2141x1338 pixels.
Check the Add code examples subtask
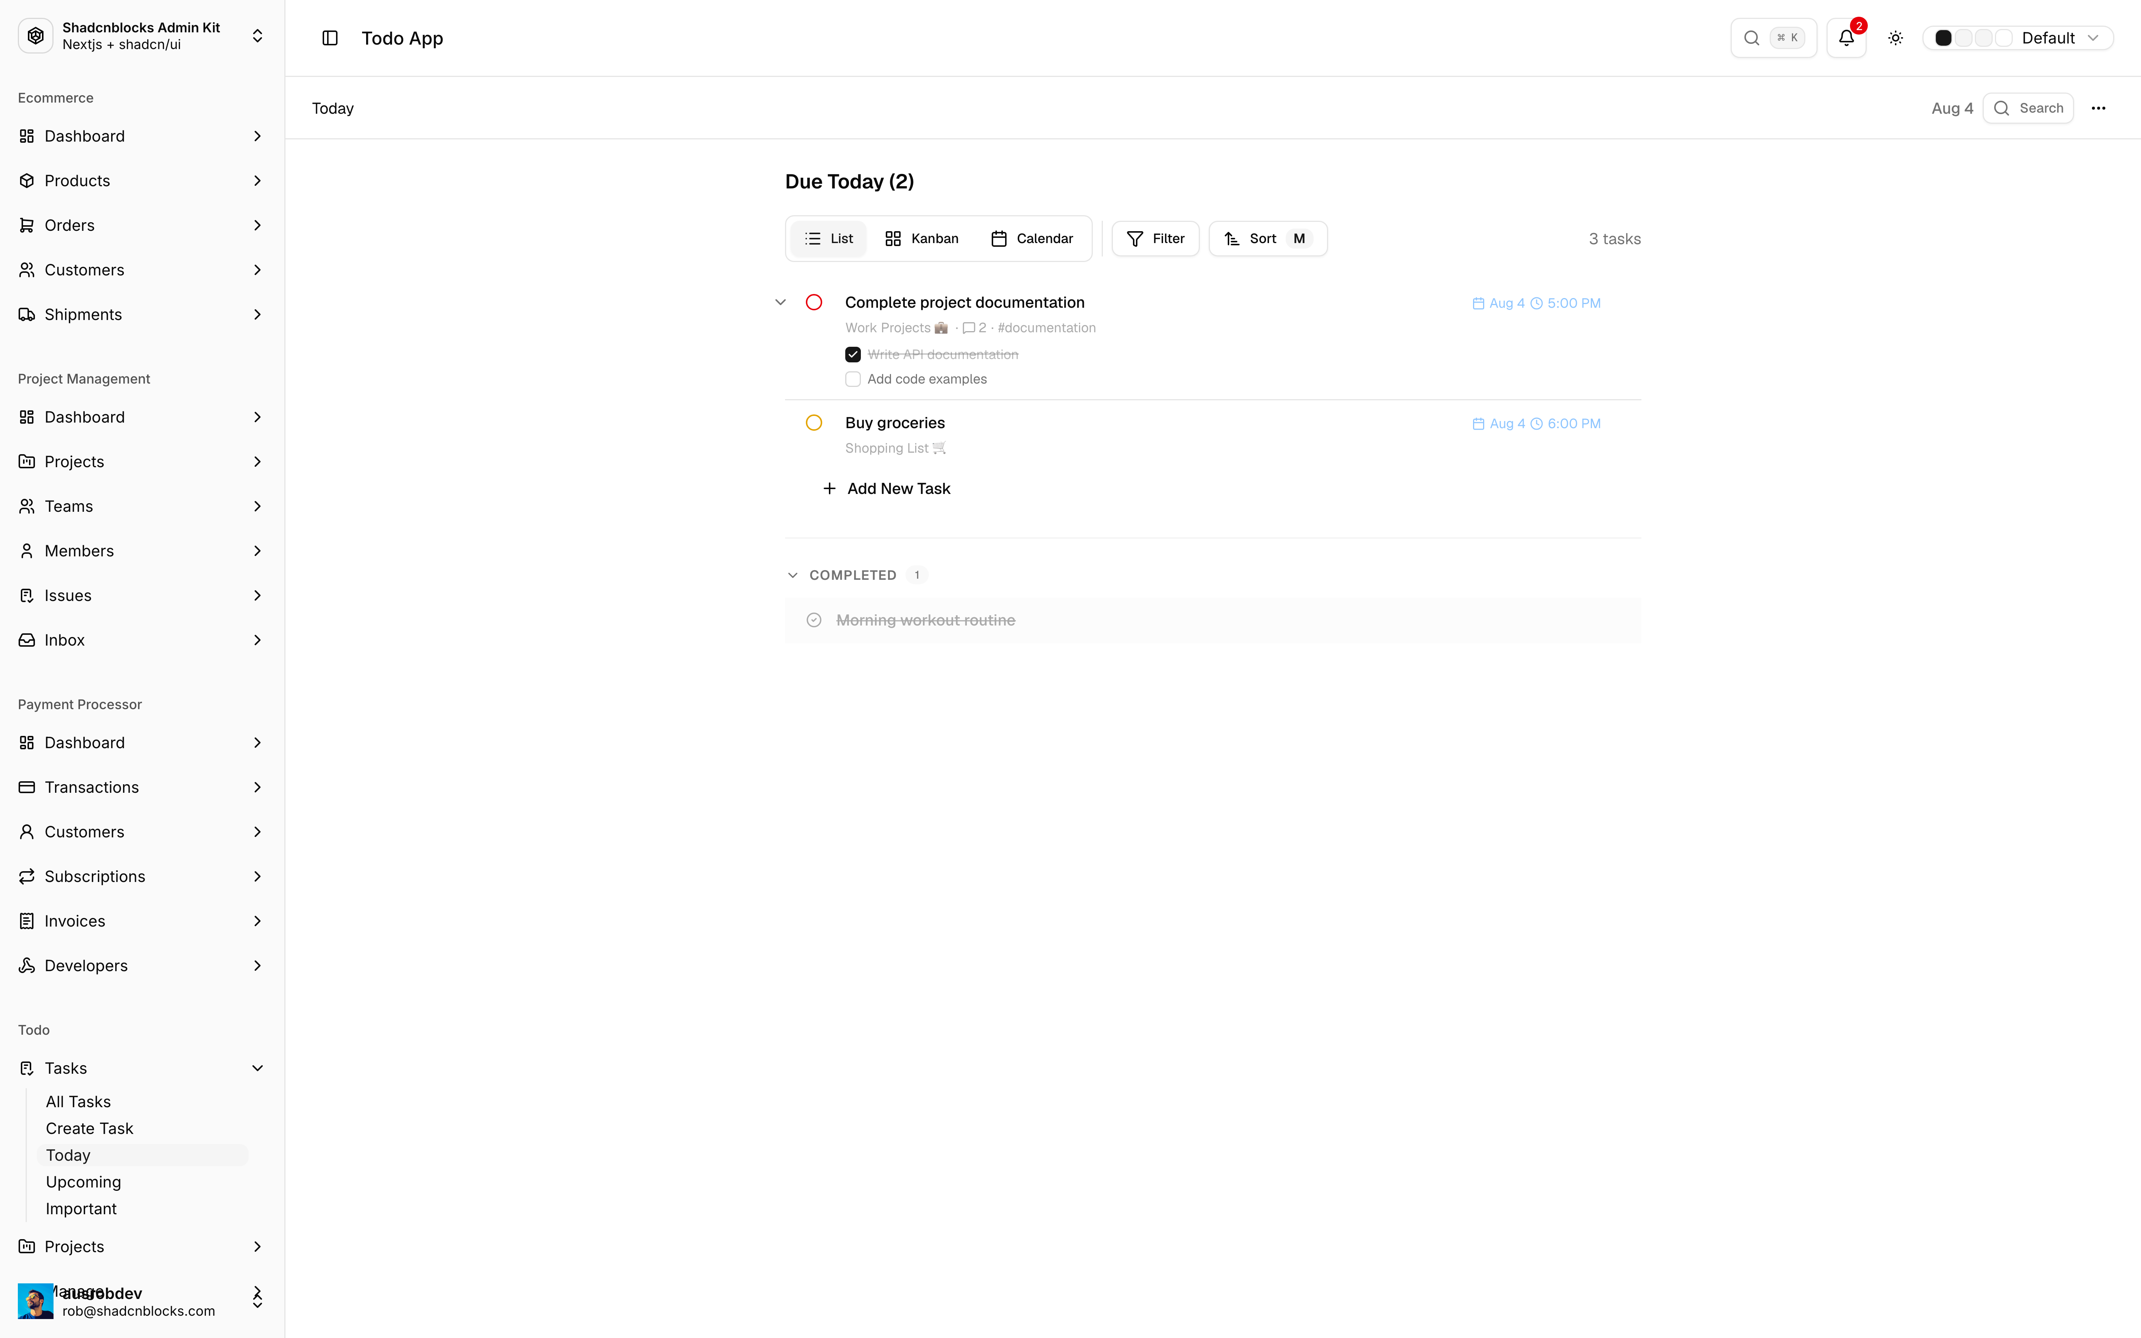853,379
